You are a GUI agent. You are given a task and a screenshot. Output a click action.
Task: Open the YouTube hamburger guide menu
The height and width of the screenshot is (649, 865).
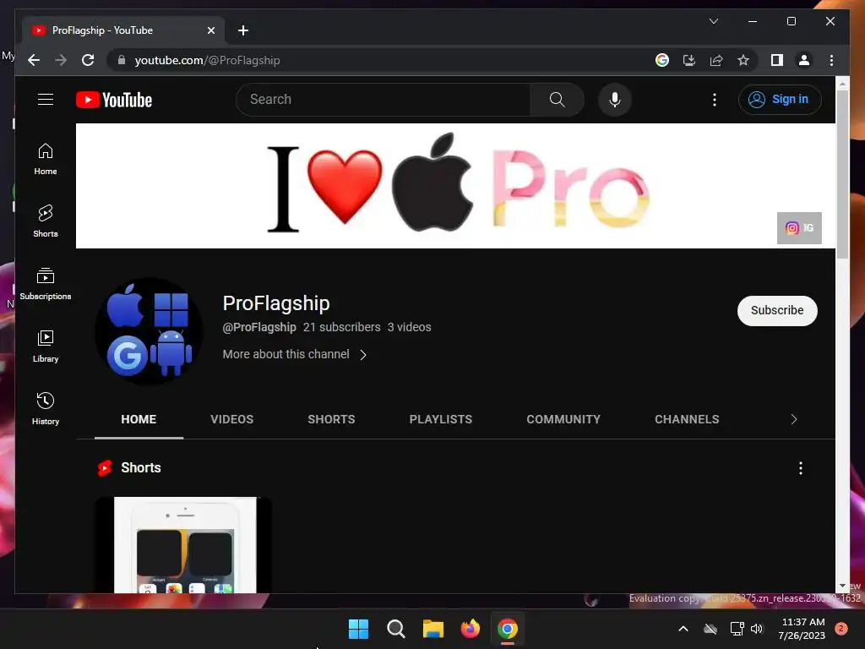tap(46, 100)
